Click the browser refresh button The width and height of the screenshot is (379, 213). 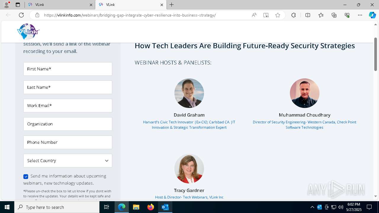21,15
